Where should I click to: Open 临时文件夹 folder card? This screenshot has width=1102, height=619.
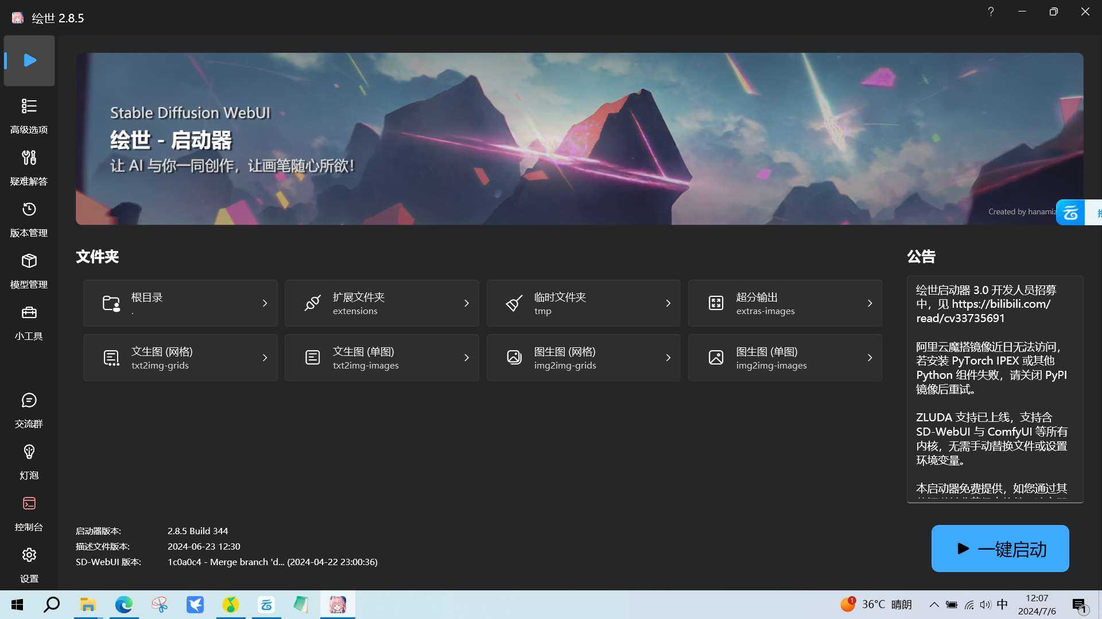tap(583, 303)
